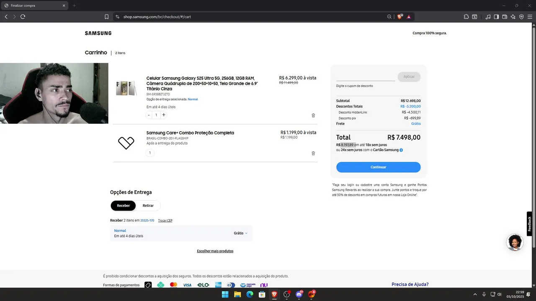
Task: Open Discord from the taskbar
Action: coord(299,294)
